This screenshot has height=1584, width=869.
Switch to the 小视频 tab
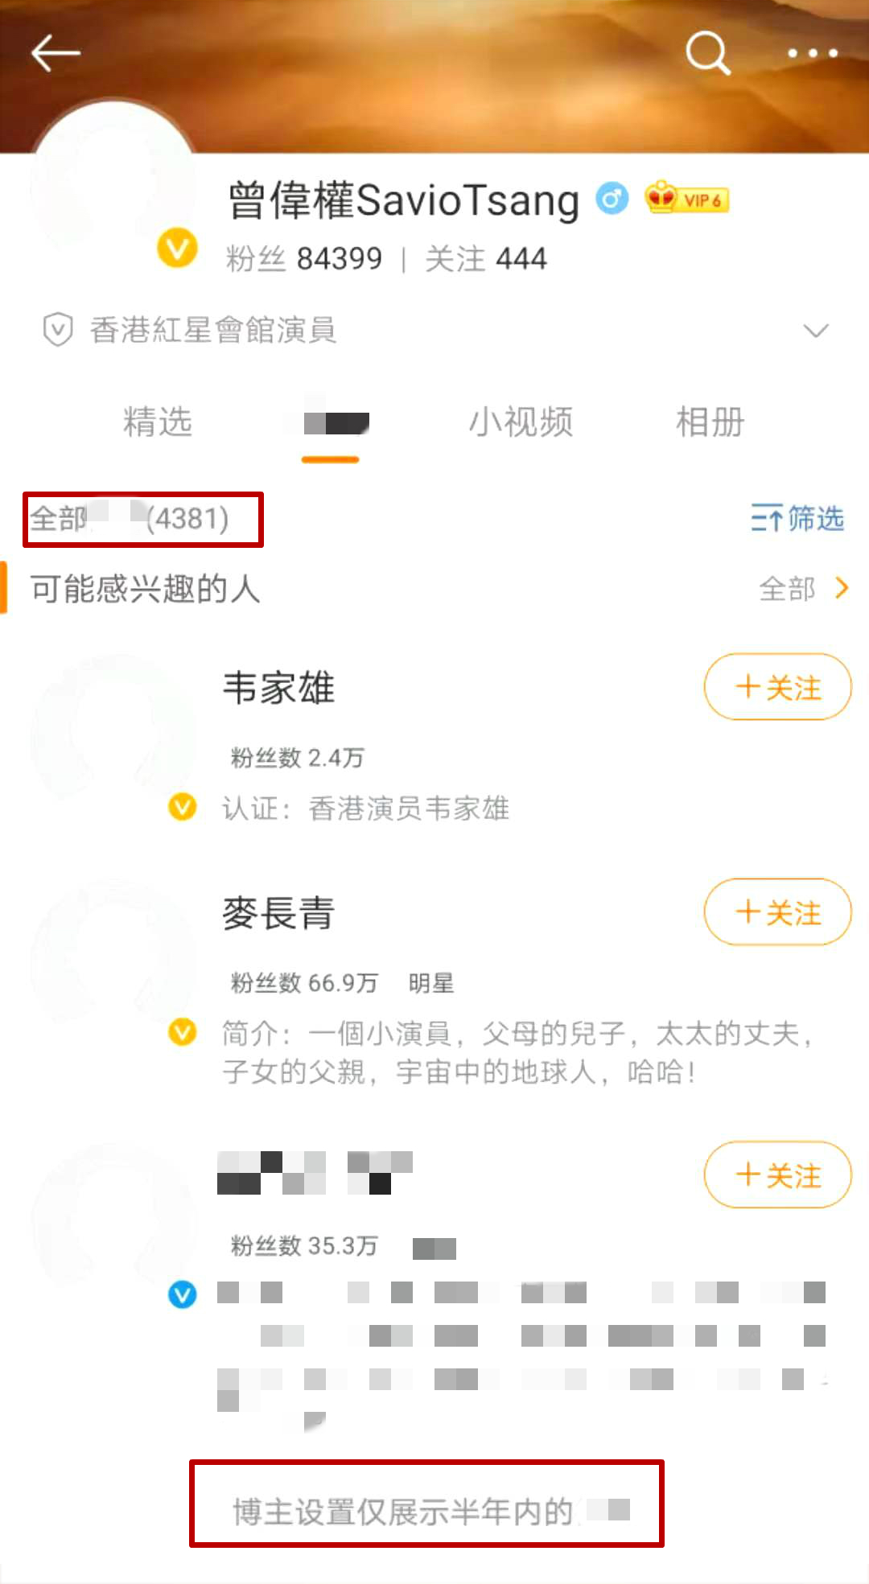523,422
